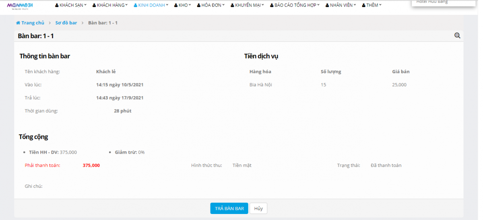483x220 pixels.
Task: Click the Bàn bar: 1 - 1 breadcrumb item
Action: pyautogui.click(x=103, y=23)
